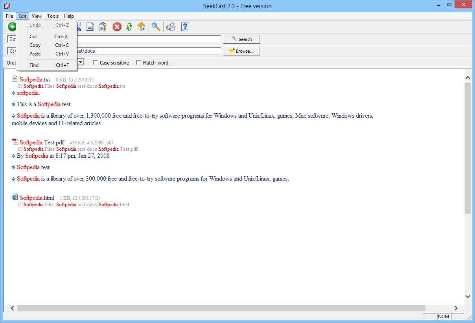Click the Print toolbar icon
Image resolution: width=475 pixels, height=323 pixels.
tap(171, 27)
